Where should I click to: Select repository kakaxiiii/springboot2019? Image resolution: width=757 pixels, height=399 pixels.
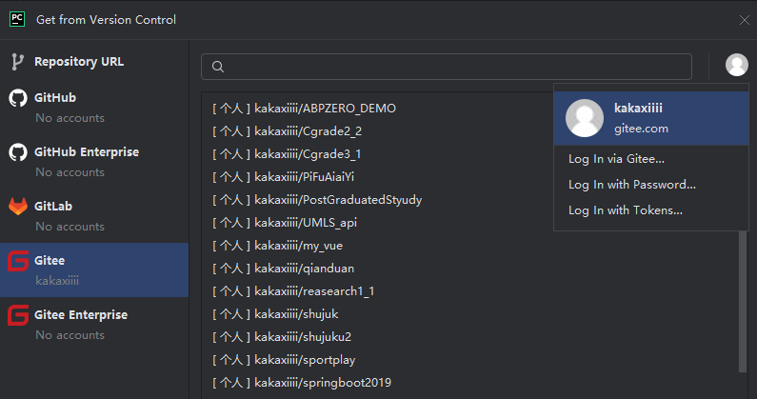(302, 383)
